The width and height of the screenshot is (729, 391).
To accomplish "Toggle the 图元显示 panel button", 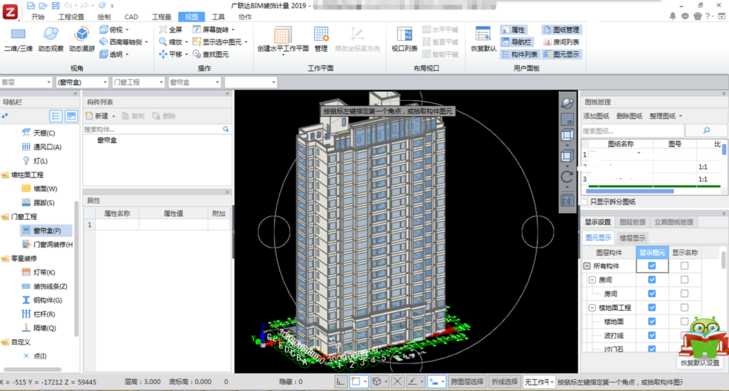I will point(562,55).
